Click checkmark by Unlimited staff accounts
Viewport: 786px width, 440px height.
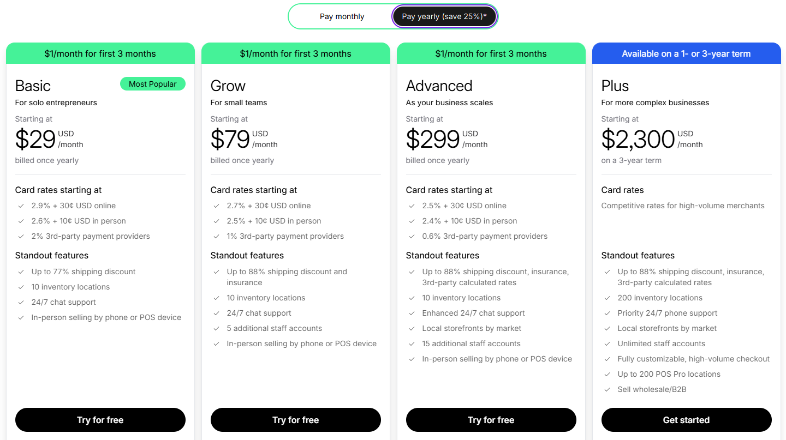608,343
